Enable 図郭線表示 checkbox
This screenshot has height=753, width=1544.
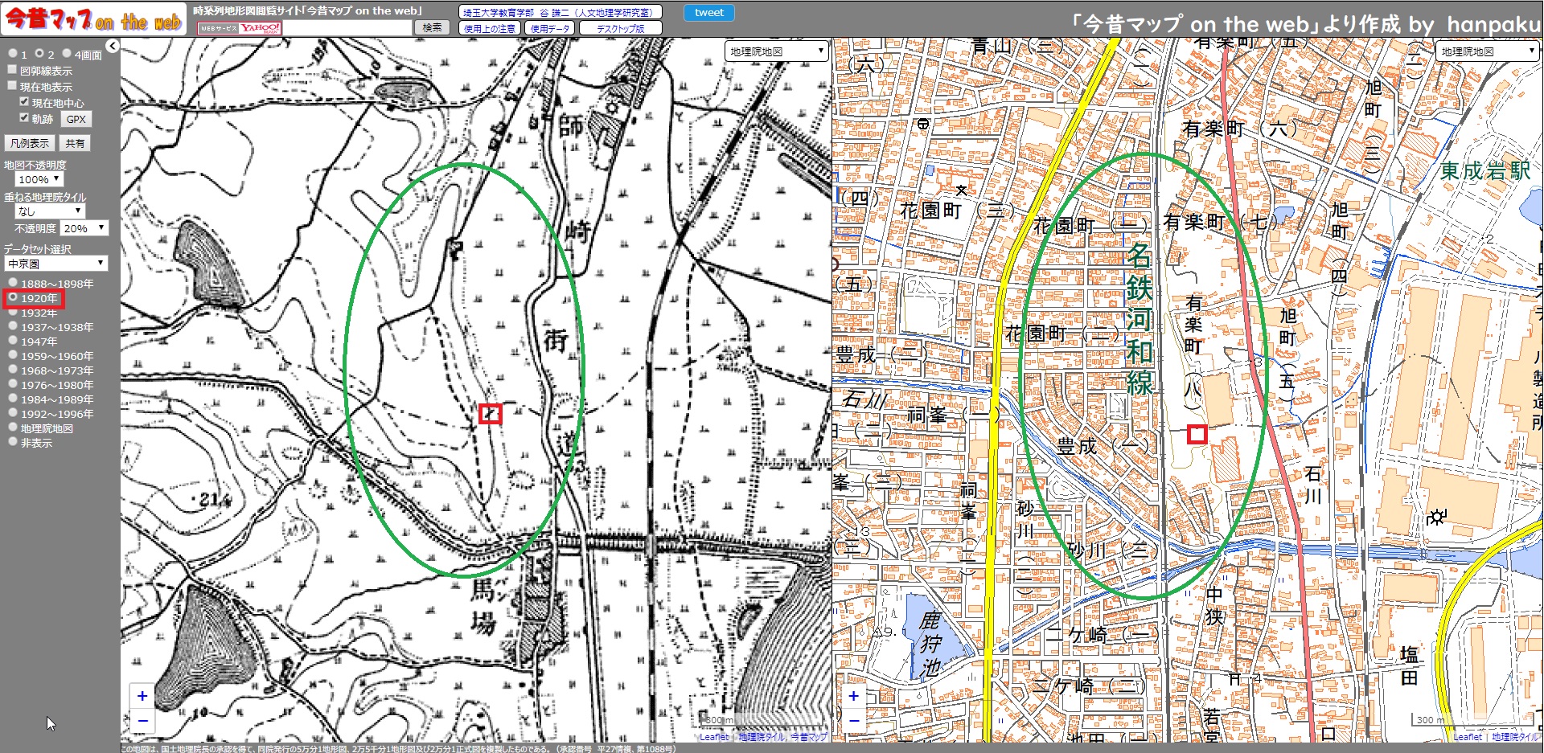12,70
